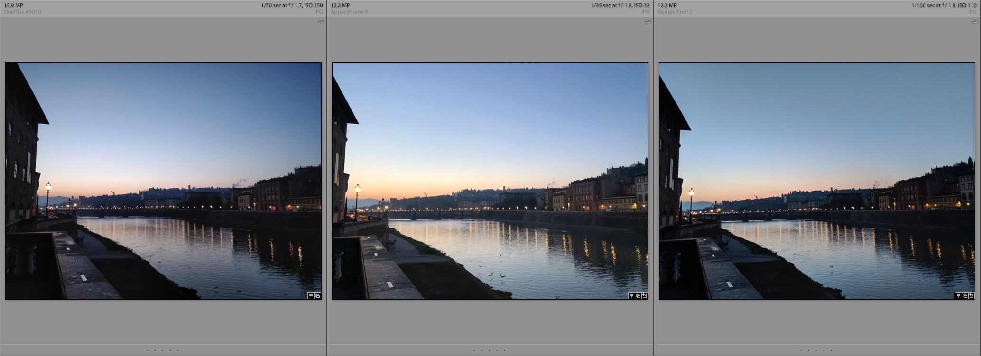981x356 pixels.
Task: Click the 'JPG' label in the iPhone X header
Action: pos(645,12)
